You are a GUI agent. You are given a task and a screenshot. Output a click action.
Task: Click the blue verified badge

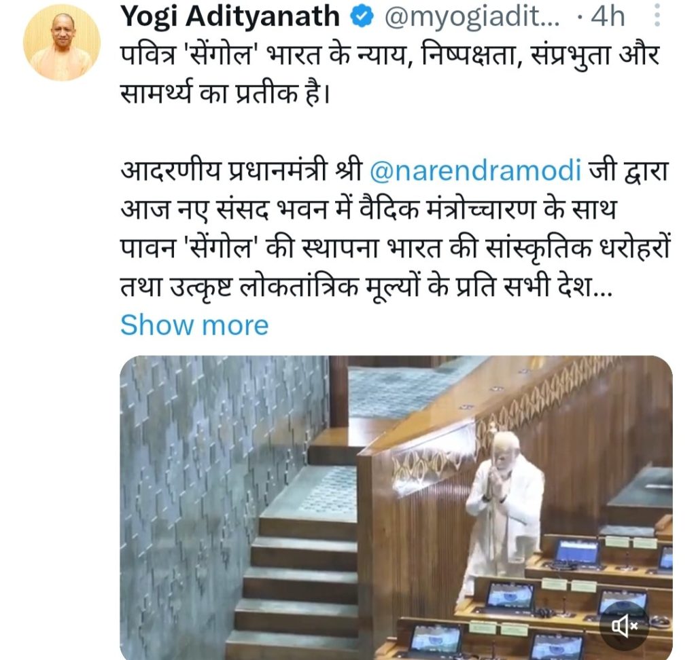[362, 17]
